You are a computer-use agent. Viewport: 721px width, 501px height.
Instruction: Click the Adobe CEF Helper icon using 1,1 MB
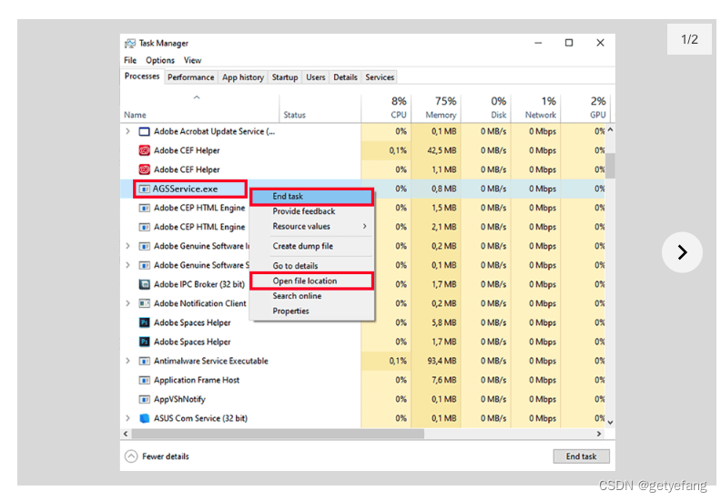tap(145, 169)
